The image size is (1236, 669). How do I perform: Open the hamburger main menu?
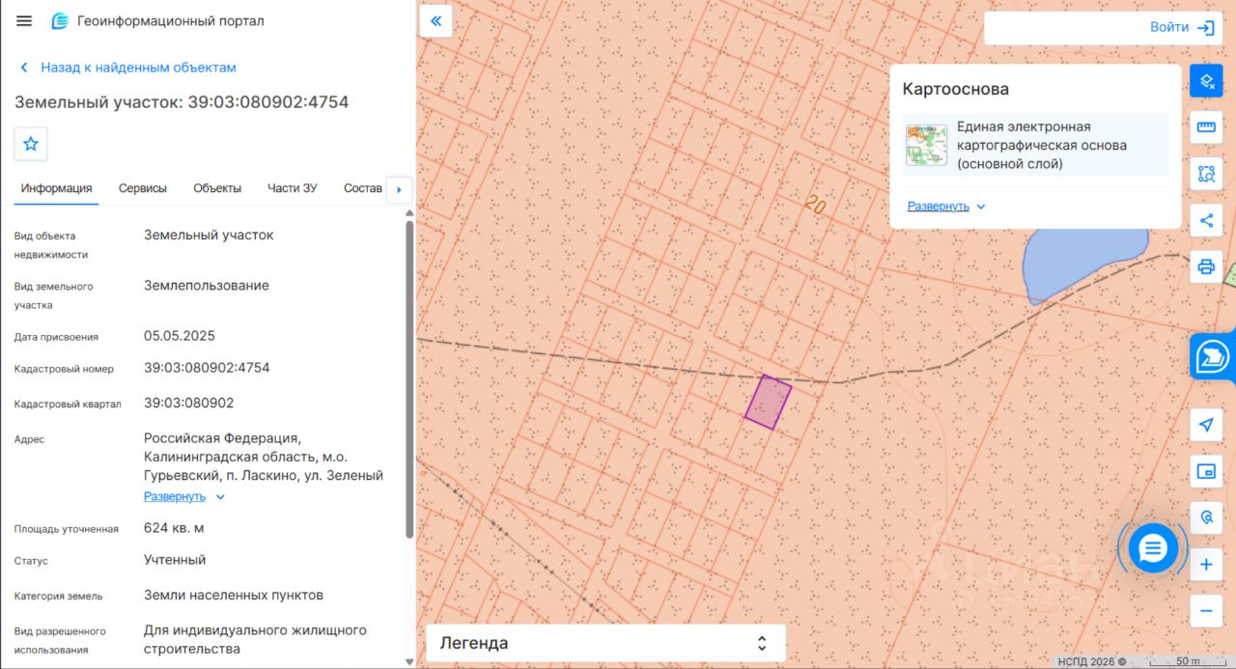[x=24, y=21]
